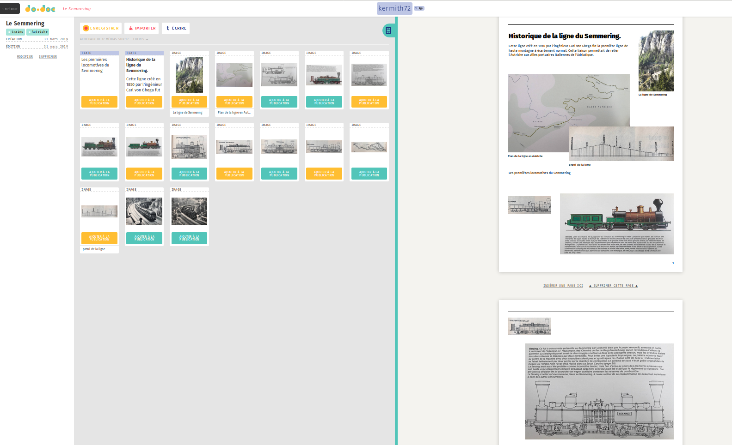Screen dimensions: 732x445
Task: Click the Supprimer project link
Action: point(48,57)
